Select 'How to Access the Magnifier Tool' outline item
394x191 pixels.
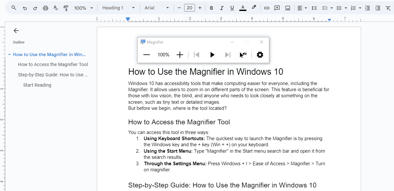pos(53,64)
